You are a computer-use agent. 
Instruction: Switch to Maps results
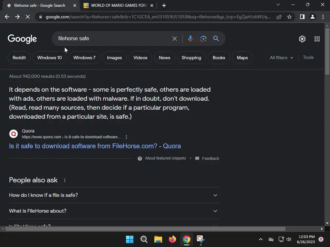point(242,58)
